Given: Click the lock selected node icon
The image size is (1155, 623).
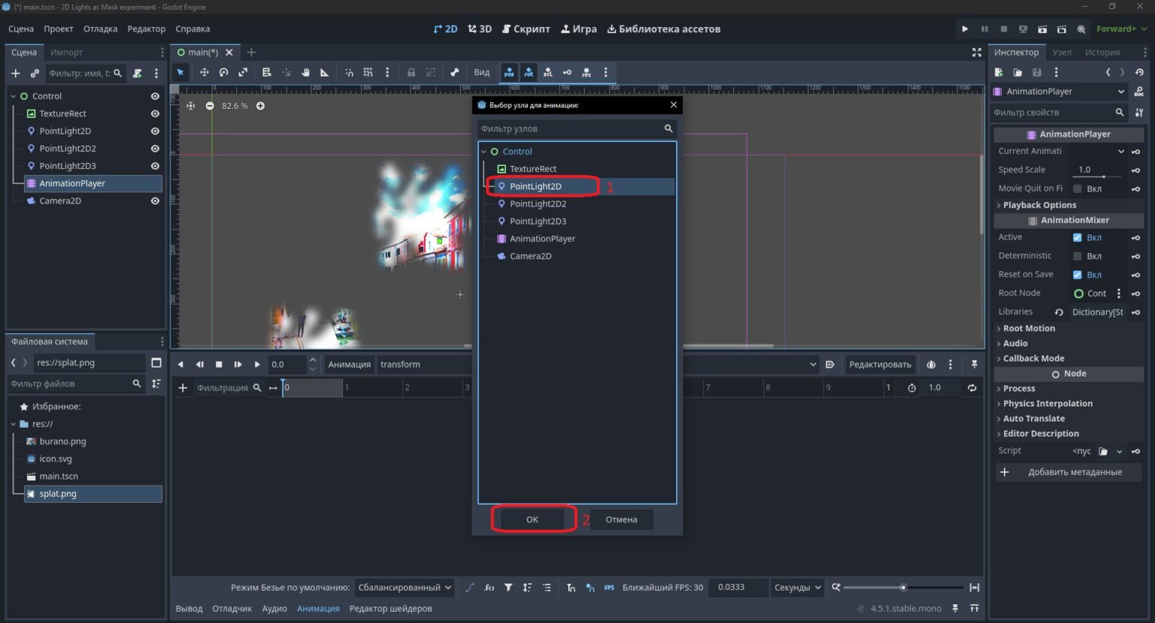Looking at the screenshot, I should point(411,72).
